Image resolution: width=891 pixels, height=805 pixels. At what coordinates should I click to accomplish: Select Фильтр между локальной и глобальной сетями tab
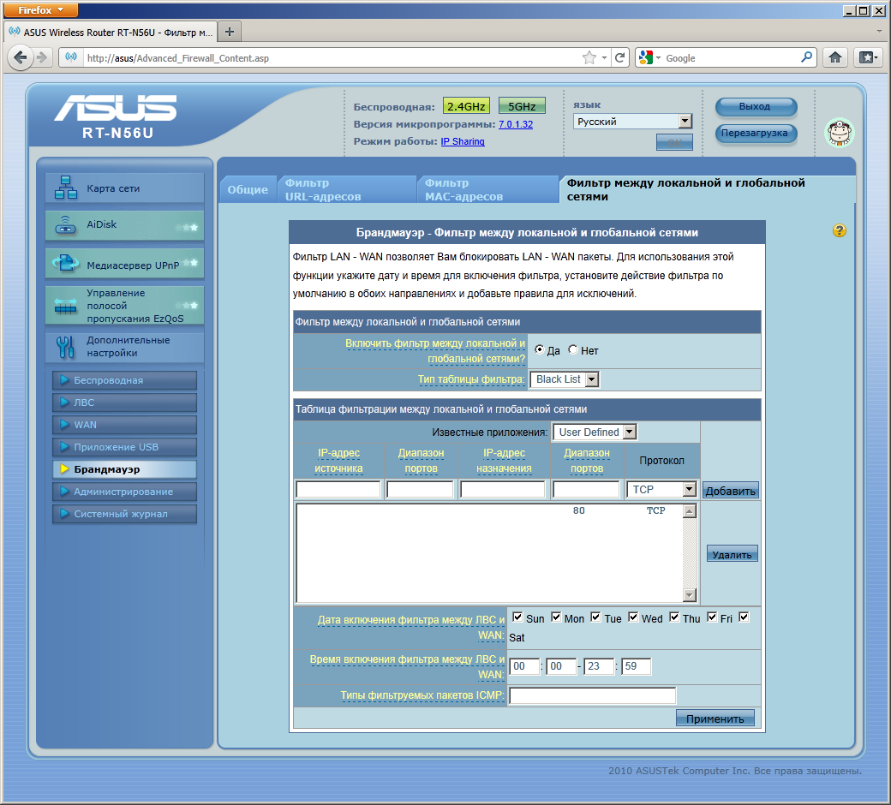pyautogui.click(x=708, y=190)
